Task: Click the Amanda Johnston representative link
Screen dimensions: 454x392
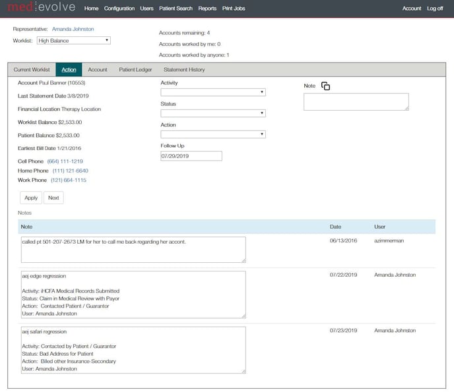Action: pyautogui.click(x=73, y=29)
